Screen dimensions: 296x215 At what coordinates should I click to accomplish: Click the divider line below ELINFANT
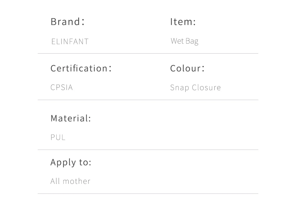pos(148,54)
